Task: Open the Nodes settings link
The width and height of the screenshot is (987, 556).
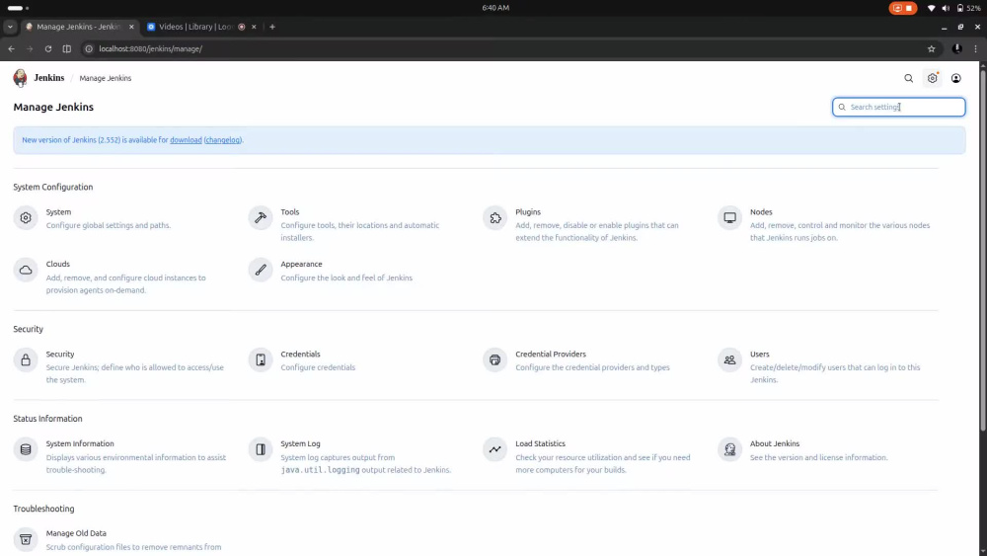Action: 761,212
